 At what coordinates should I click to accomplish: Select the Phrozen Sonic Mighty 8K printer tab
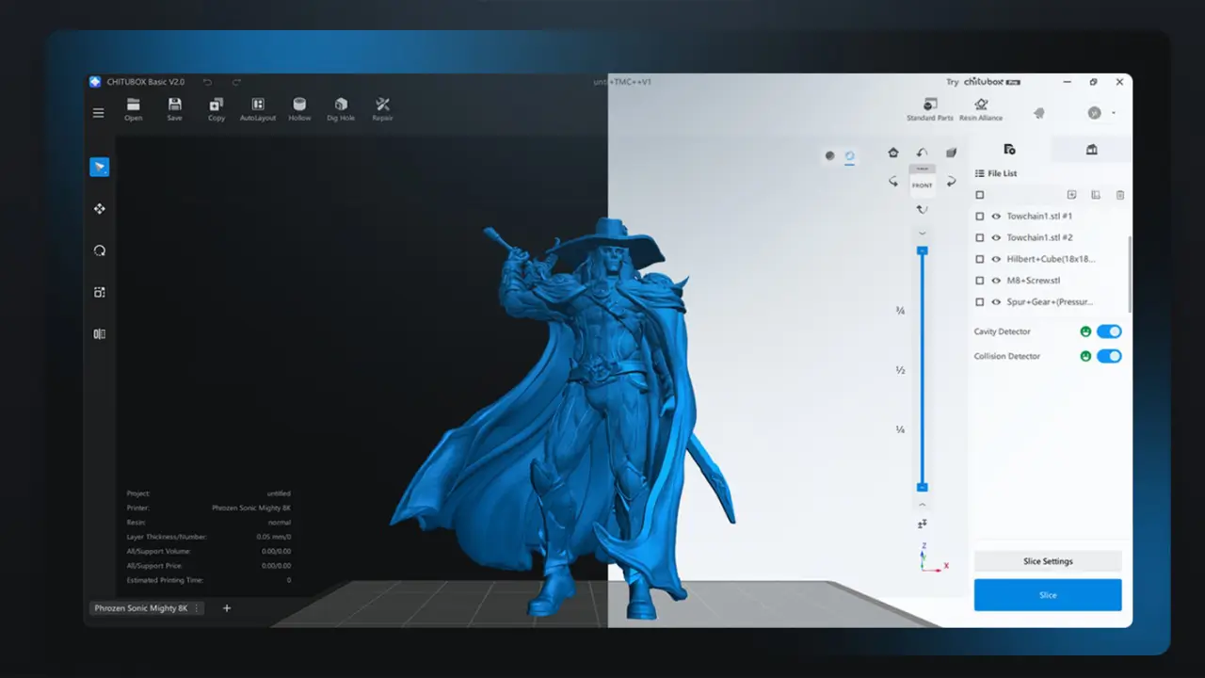pos(146,608)
